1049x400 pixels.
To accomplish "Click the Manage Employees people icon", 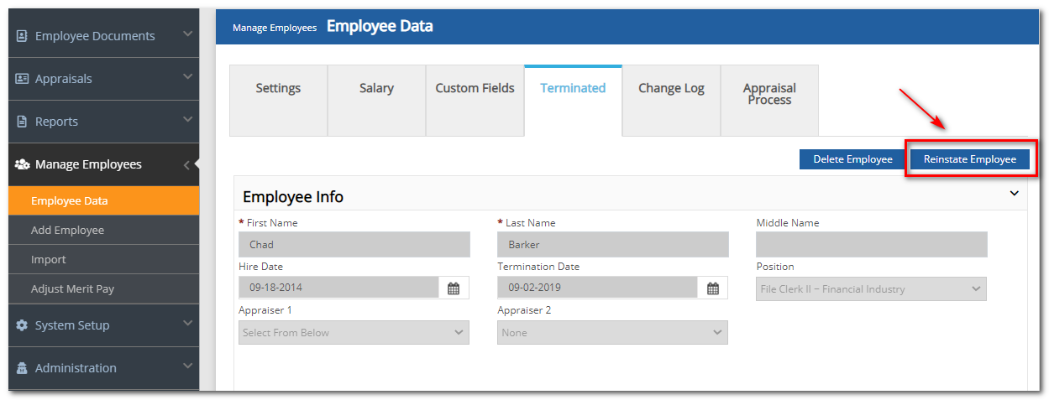I will [x=22, y=164].
